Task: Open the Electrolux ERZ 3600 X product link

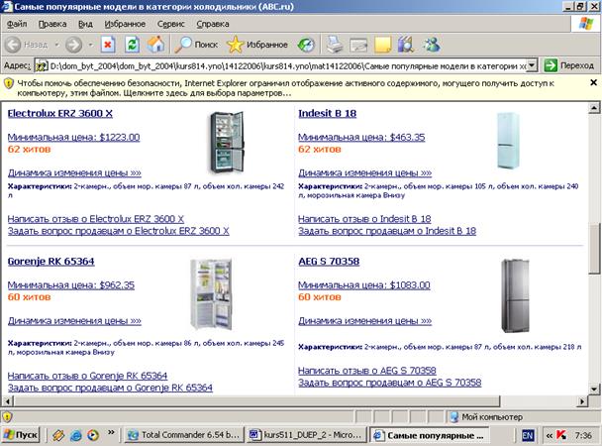Action: (x=60, y=113)
